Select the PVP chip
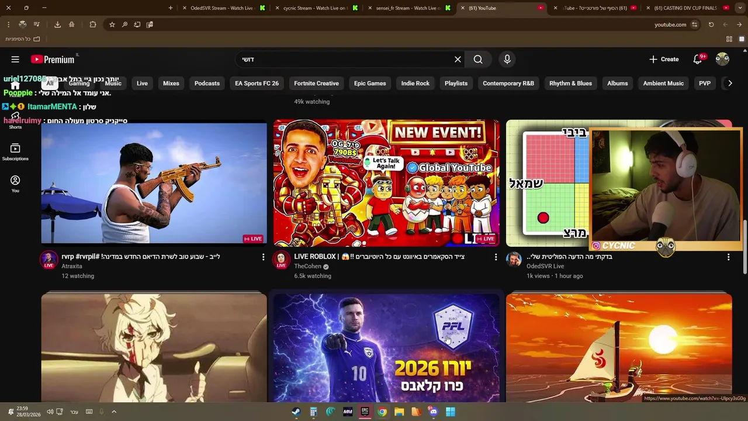The width and height of the screenshot is (748, 421). pyautogui.click(x=705, y=83)
